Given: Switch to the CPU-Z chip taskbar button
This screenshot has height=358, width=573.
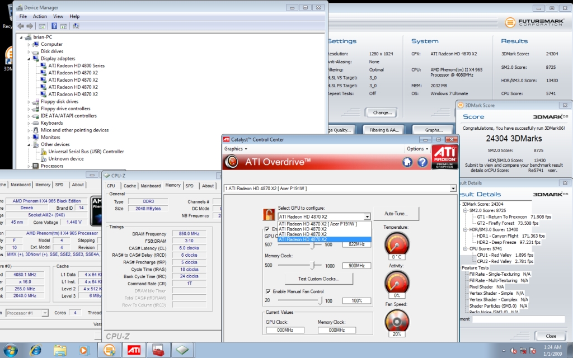Looking at the screenshot, I should tap(182, 350).
